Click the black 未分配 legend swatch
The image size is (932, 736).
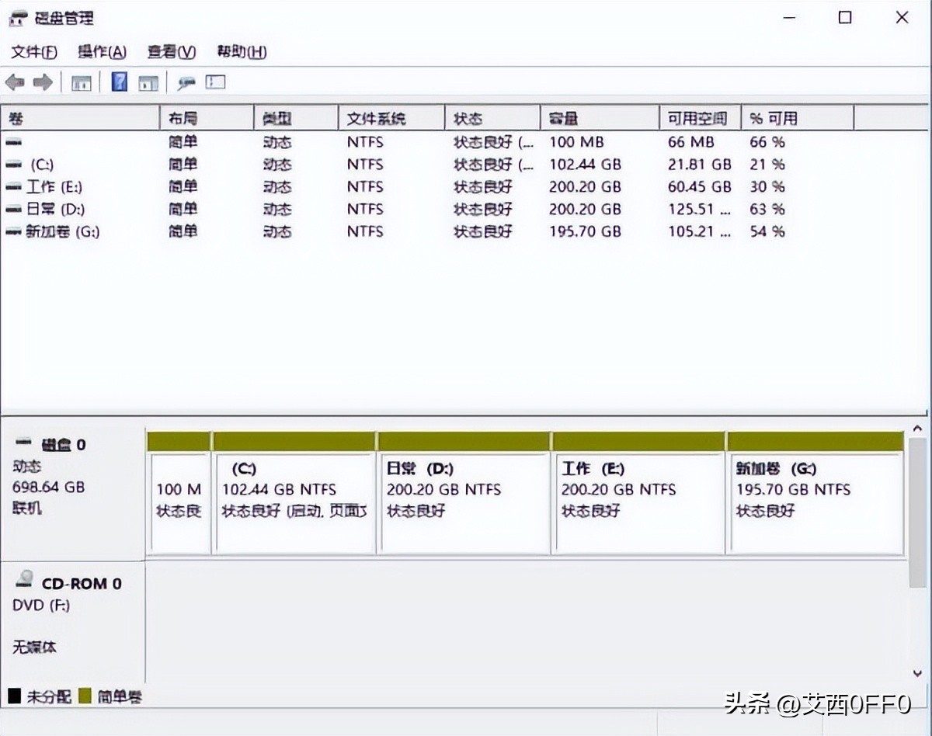point(14,696)
